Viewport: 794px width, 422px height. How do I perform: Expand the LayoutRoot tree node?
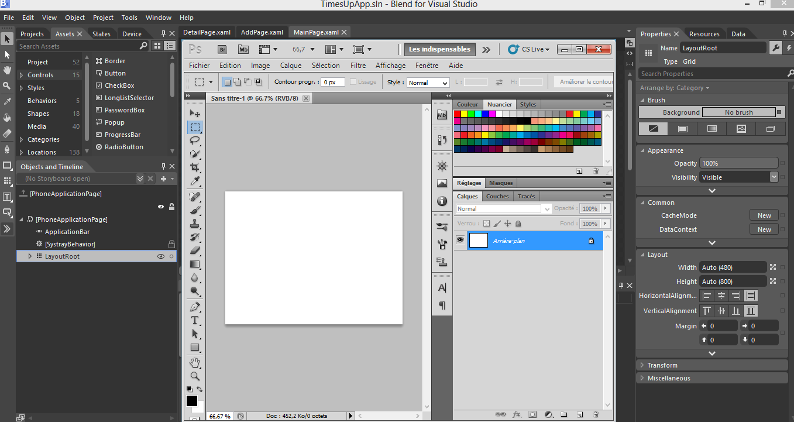pyautogui.click(x=30, y=256)
